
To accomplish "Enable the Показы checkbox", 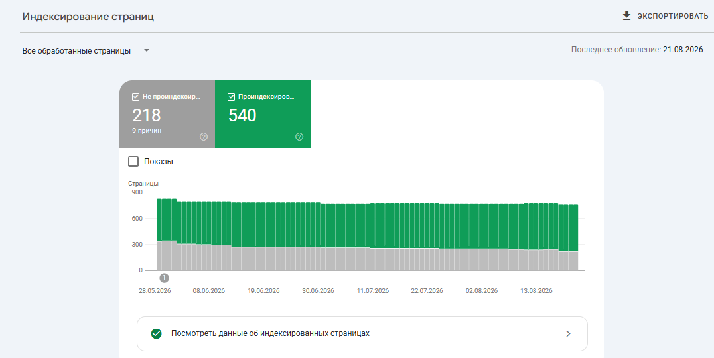I will coord(133,162).
